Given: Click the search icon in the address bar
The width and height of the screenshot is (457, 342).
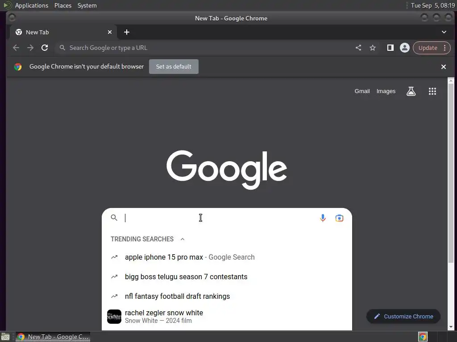Looking at the screenshot, I should click(62, 48).
